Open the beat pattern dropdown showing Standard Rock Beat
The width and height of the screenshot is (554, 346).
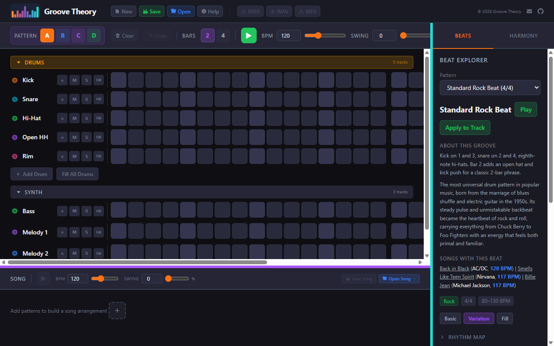tap(490, 87)
